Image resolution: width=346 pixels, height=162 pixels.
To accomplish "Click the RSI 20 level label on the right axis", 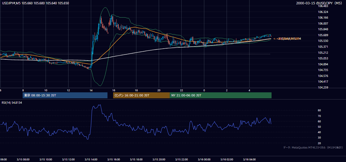I will tap(319, 143).
